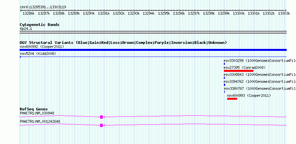Click the esv27395 red loss bar

238,71
